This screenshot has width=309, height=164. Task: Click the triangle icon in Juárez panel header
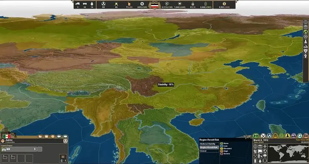coord(65,141)
